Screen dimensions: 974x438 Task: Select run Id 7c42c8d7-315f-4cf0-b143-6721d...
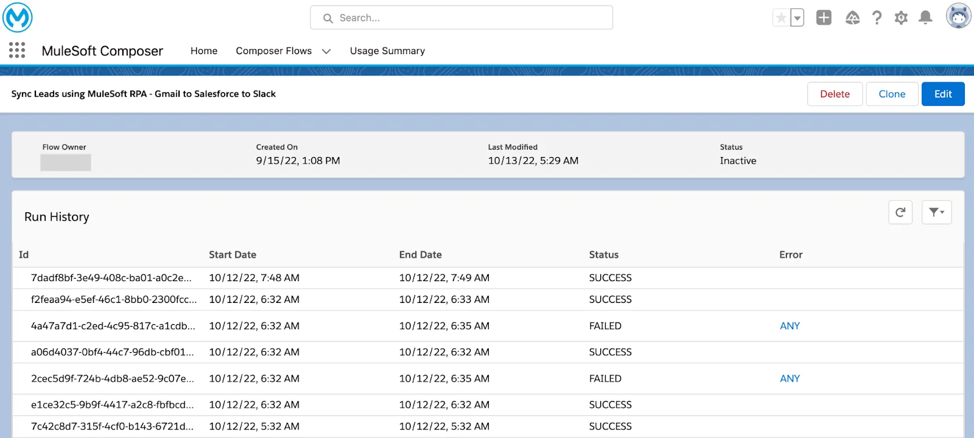tap(112, 426)
